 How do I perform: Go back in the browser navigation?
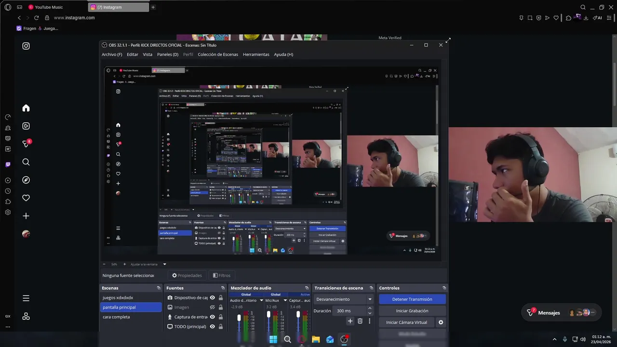click(19, 18)
